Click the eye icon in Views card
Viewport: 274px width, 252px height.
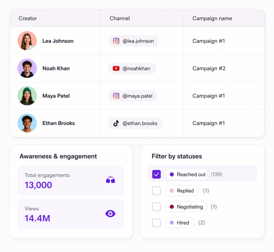110,214
